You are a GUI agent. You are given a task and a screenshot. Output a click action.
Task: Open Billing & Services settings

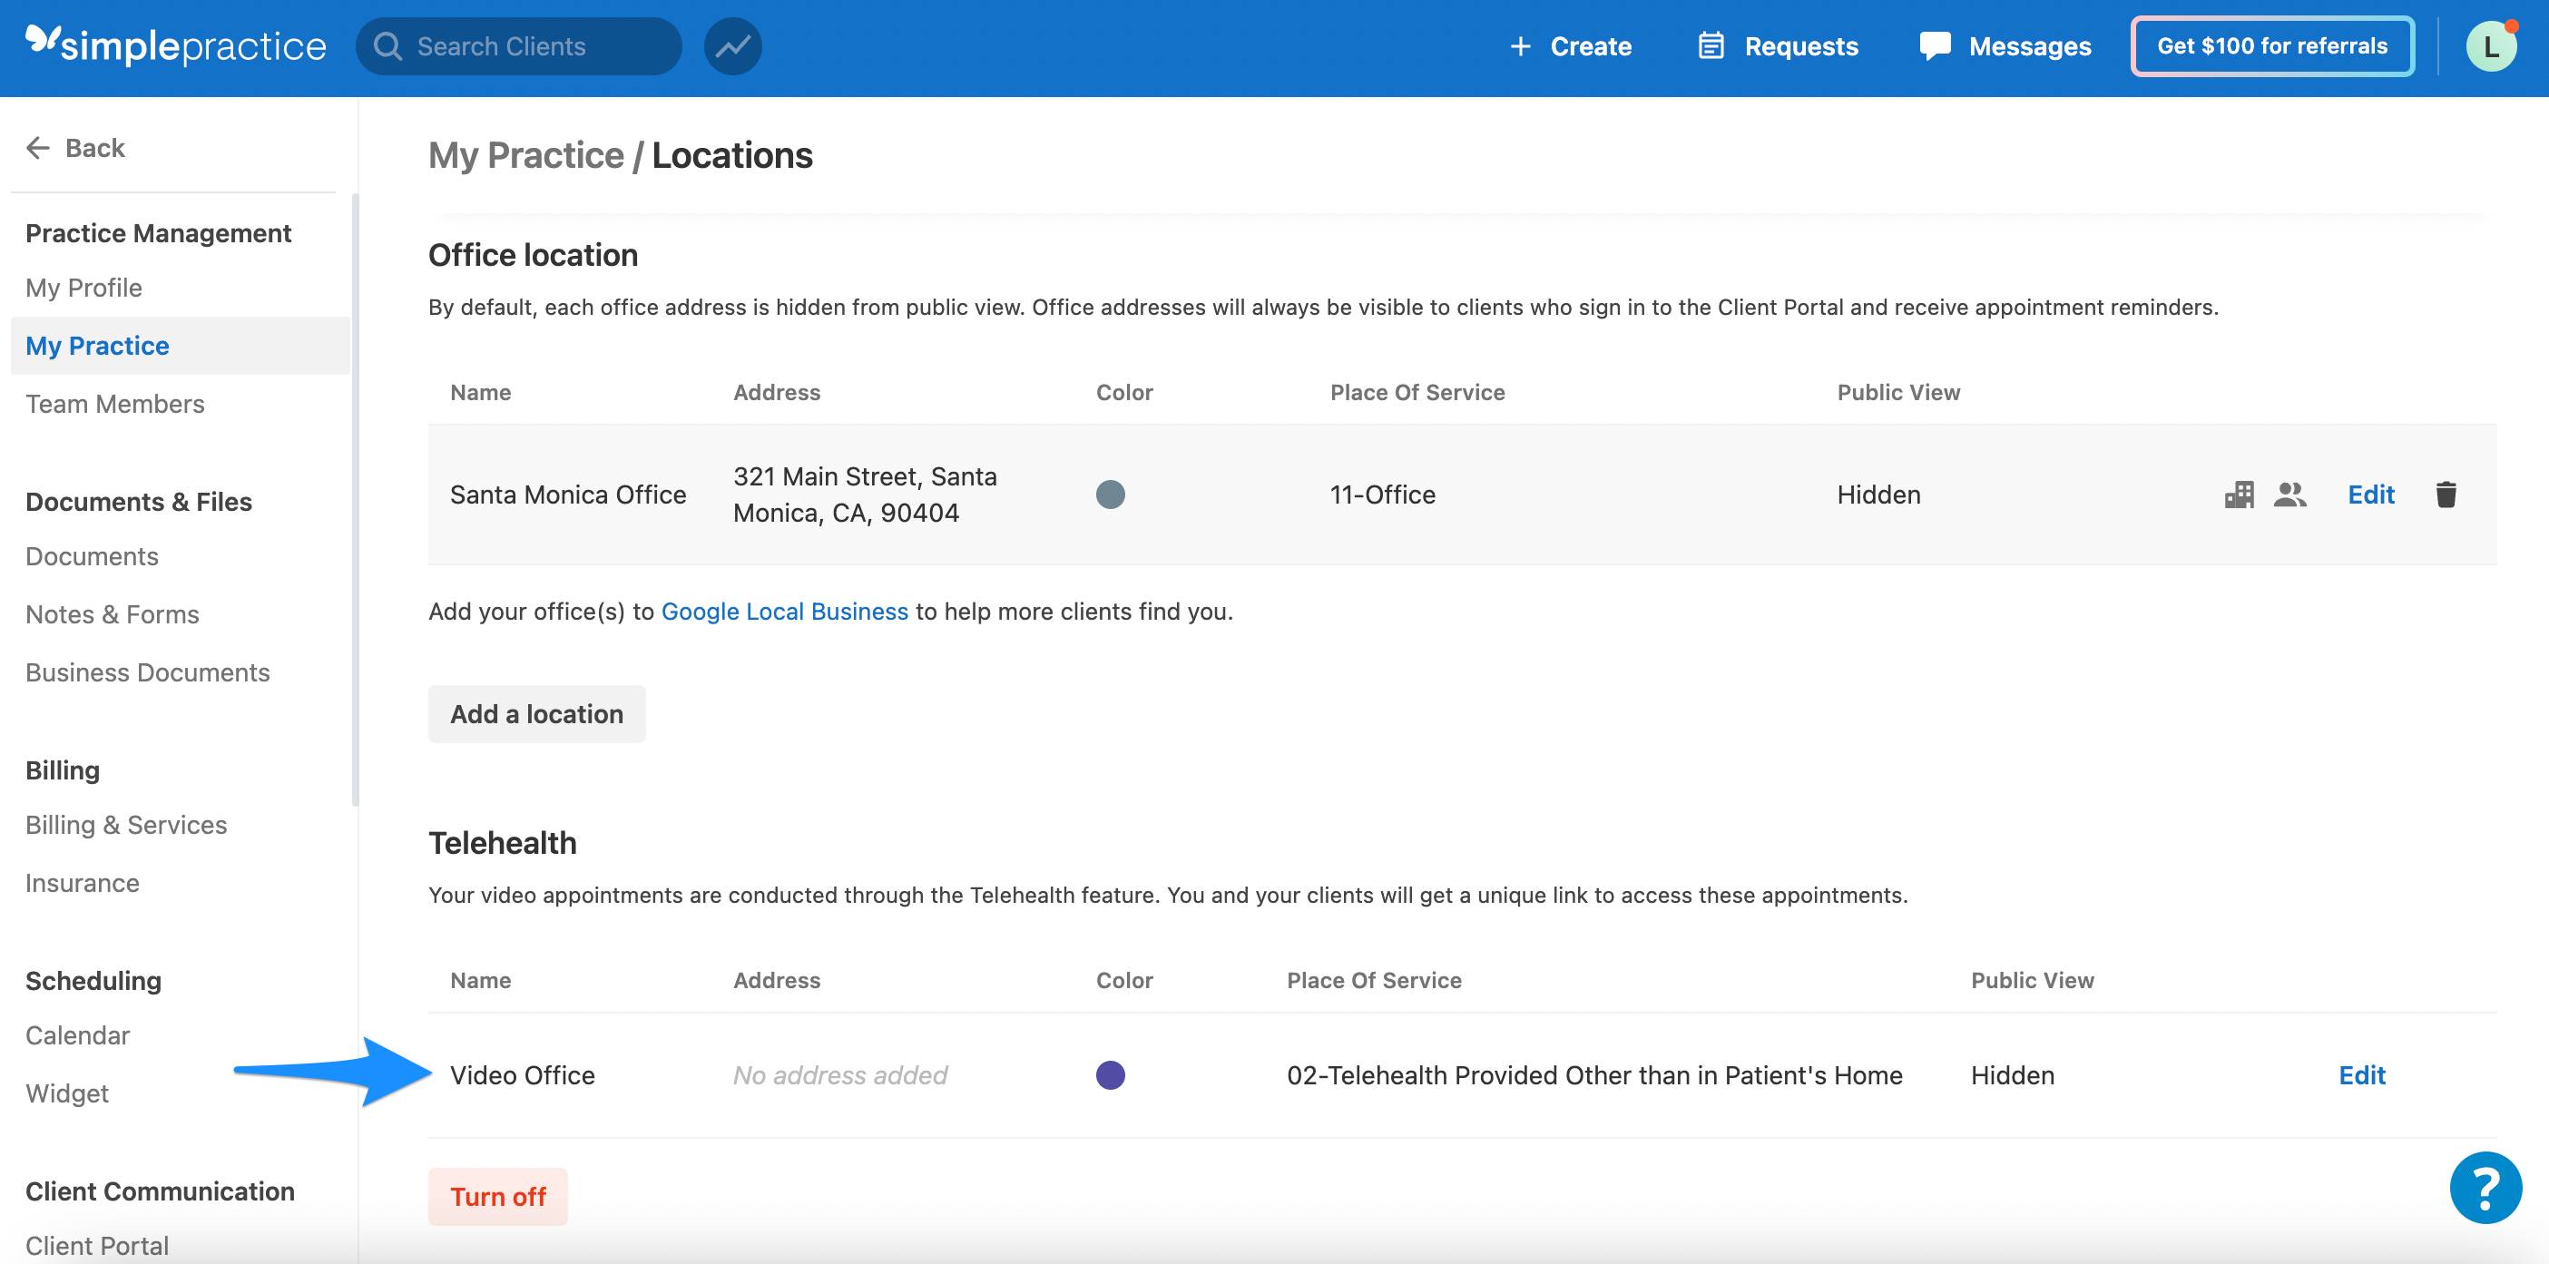click(127, 826)
